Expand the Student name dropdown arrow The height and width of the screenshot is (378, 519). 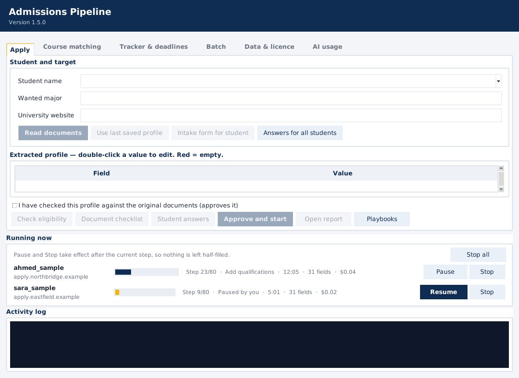(x=498, y=81)
